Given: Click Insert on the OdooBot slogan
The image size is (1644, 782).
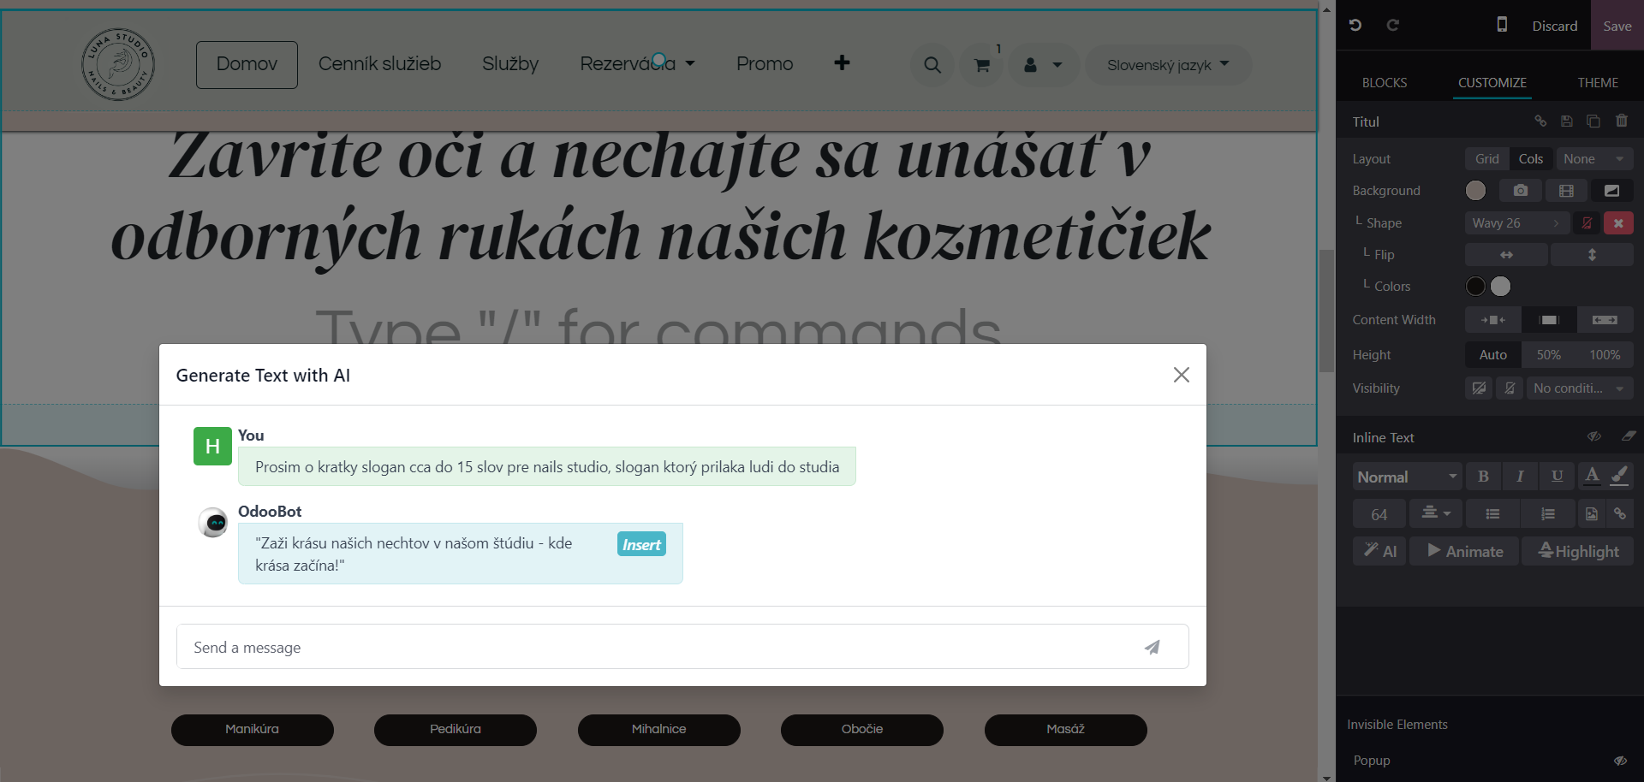Looking at the screenshot, I should click(641, 545).
